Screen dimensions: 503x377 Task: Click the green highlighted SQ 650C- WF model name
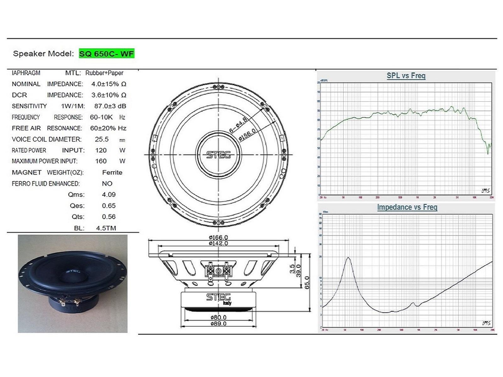107,54
